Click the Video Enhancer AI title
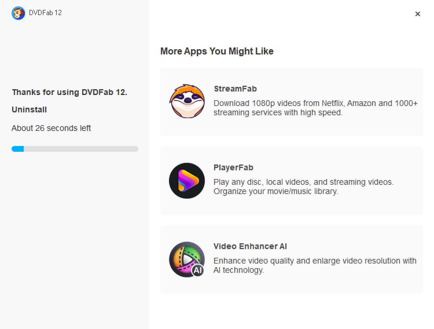The width and height of the screenshot is (434, 329). click(250, 246)
